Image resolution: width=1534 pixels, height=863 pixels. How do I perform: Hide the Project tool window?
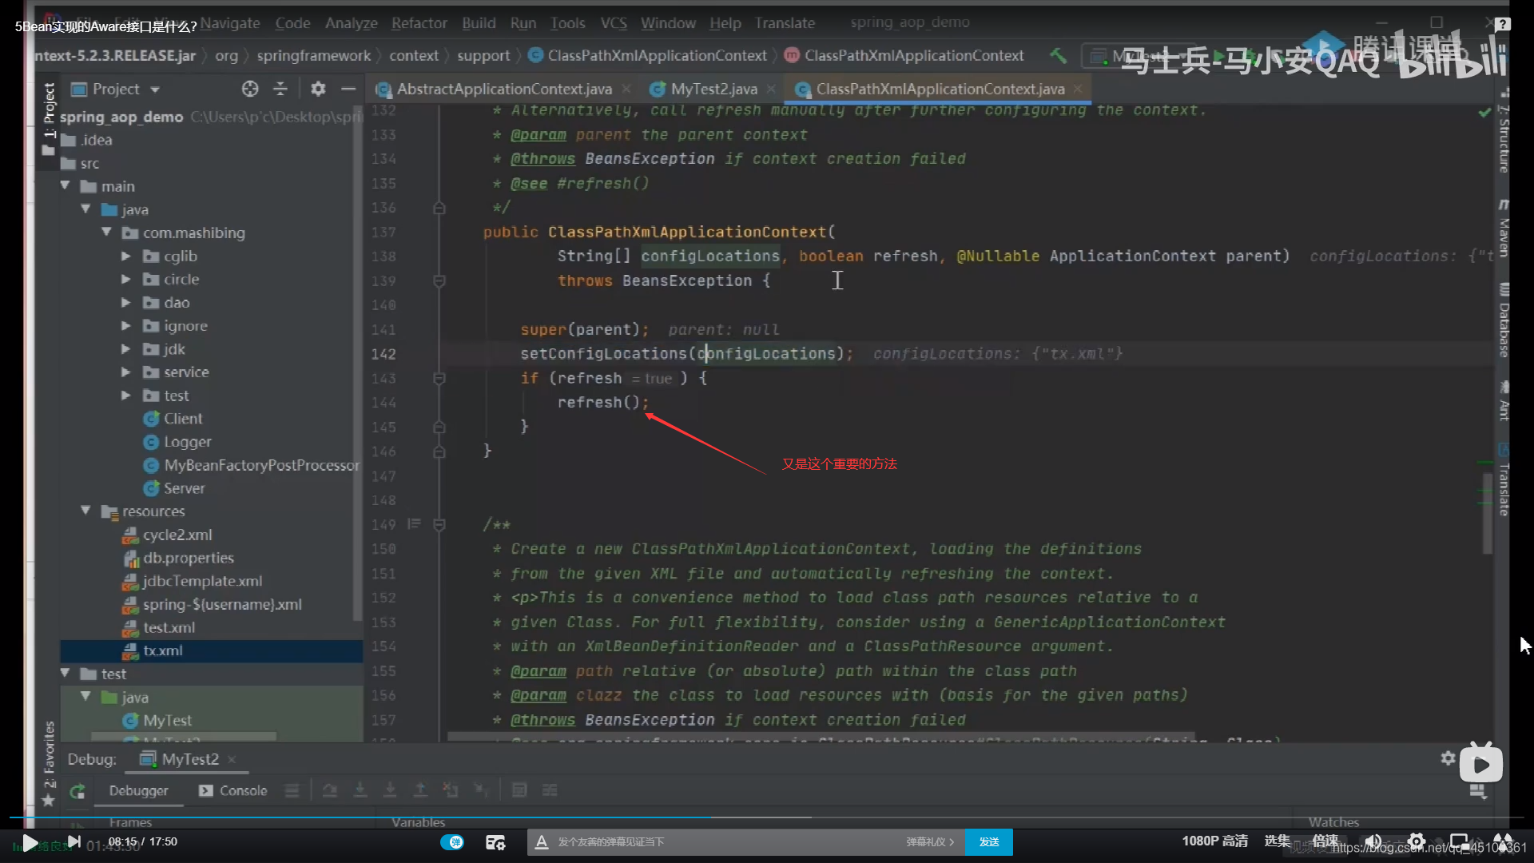[x=348, y=89]
